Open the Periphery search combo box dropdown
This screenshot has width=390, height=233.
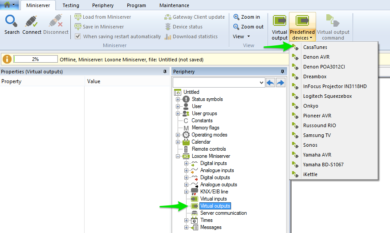[261, 82]
